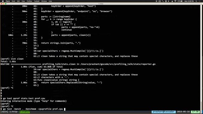Click line 64 specialChars.ReplaceAllString code

point(72,83)
